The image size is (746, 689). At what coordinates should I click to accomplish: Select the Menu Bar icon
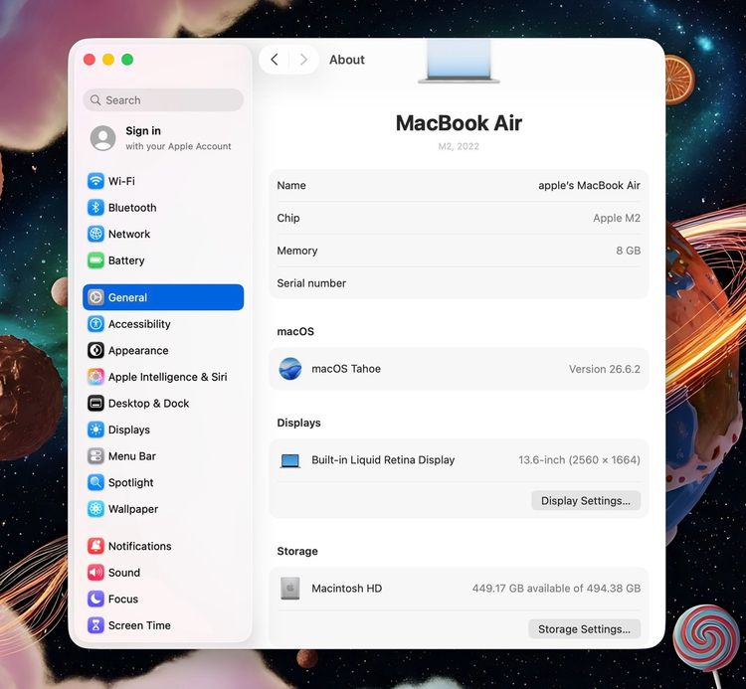point(95,456)
